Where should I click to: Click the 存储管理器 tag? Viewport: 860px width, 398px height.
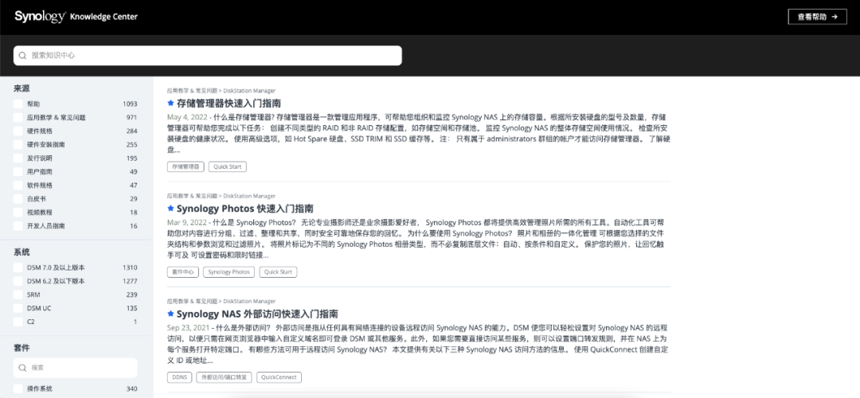pyautogui.click(x=186, y=166)
